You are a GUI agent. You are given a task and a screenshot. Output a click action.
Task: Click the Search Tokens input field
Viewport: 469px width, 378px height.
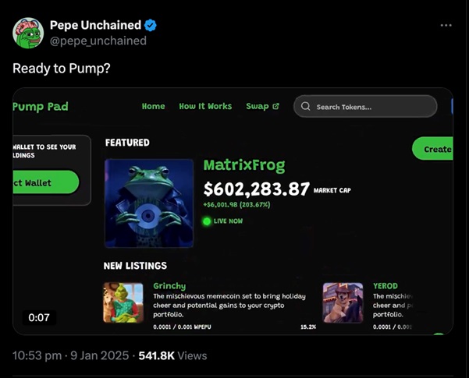(x=371, y=107)
